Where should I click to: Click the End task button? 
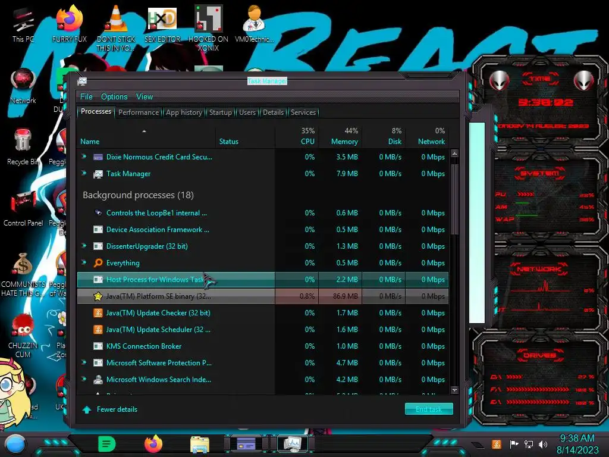(x=429, y=409)
